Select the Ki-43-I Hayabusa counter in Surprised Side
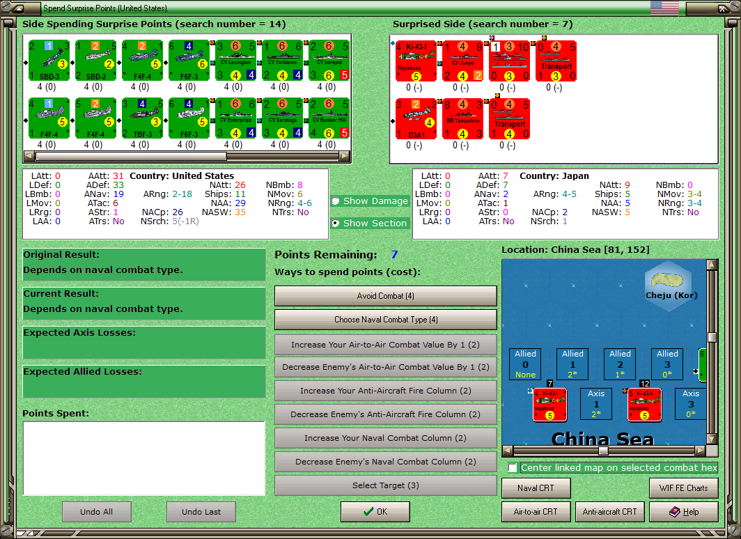This screenshot has height=539, width=741. pos(416,61)
